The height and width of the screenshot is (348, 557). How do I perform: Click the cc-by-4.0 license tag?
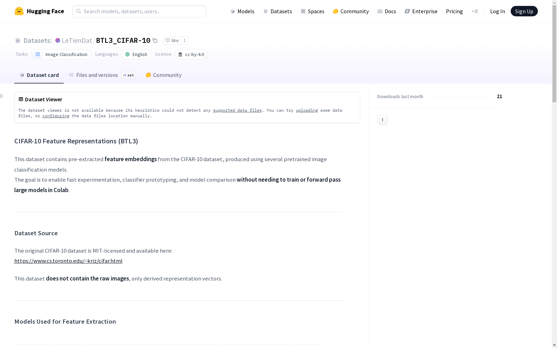pos(191,54)
